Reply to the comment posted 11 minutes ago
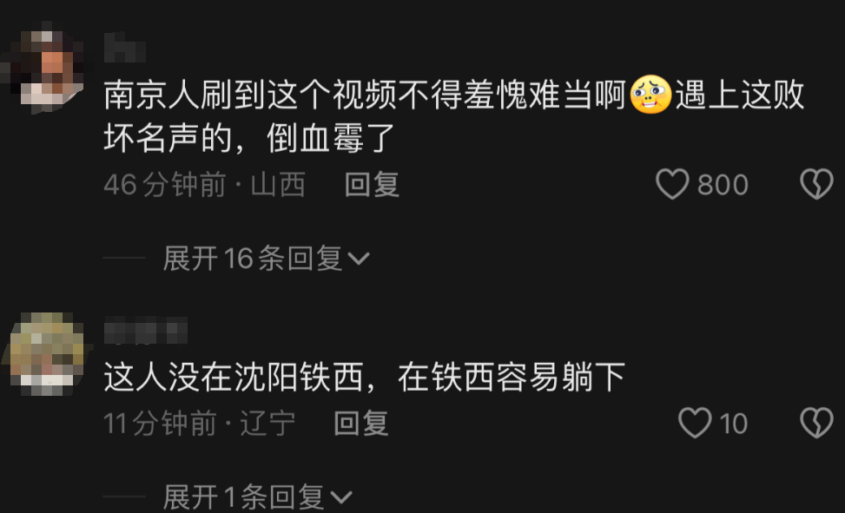This screenshot has width=845, height=513. (x=361, y=424)
